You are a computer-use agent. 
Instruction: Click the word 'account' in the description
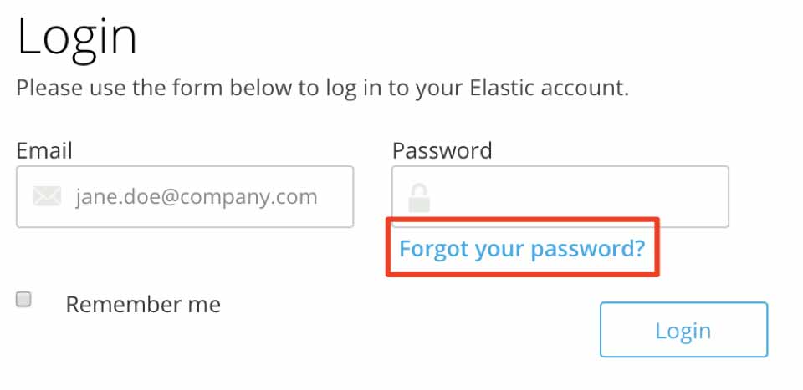(585, 89)
